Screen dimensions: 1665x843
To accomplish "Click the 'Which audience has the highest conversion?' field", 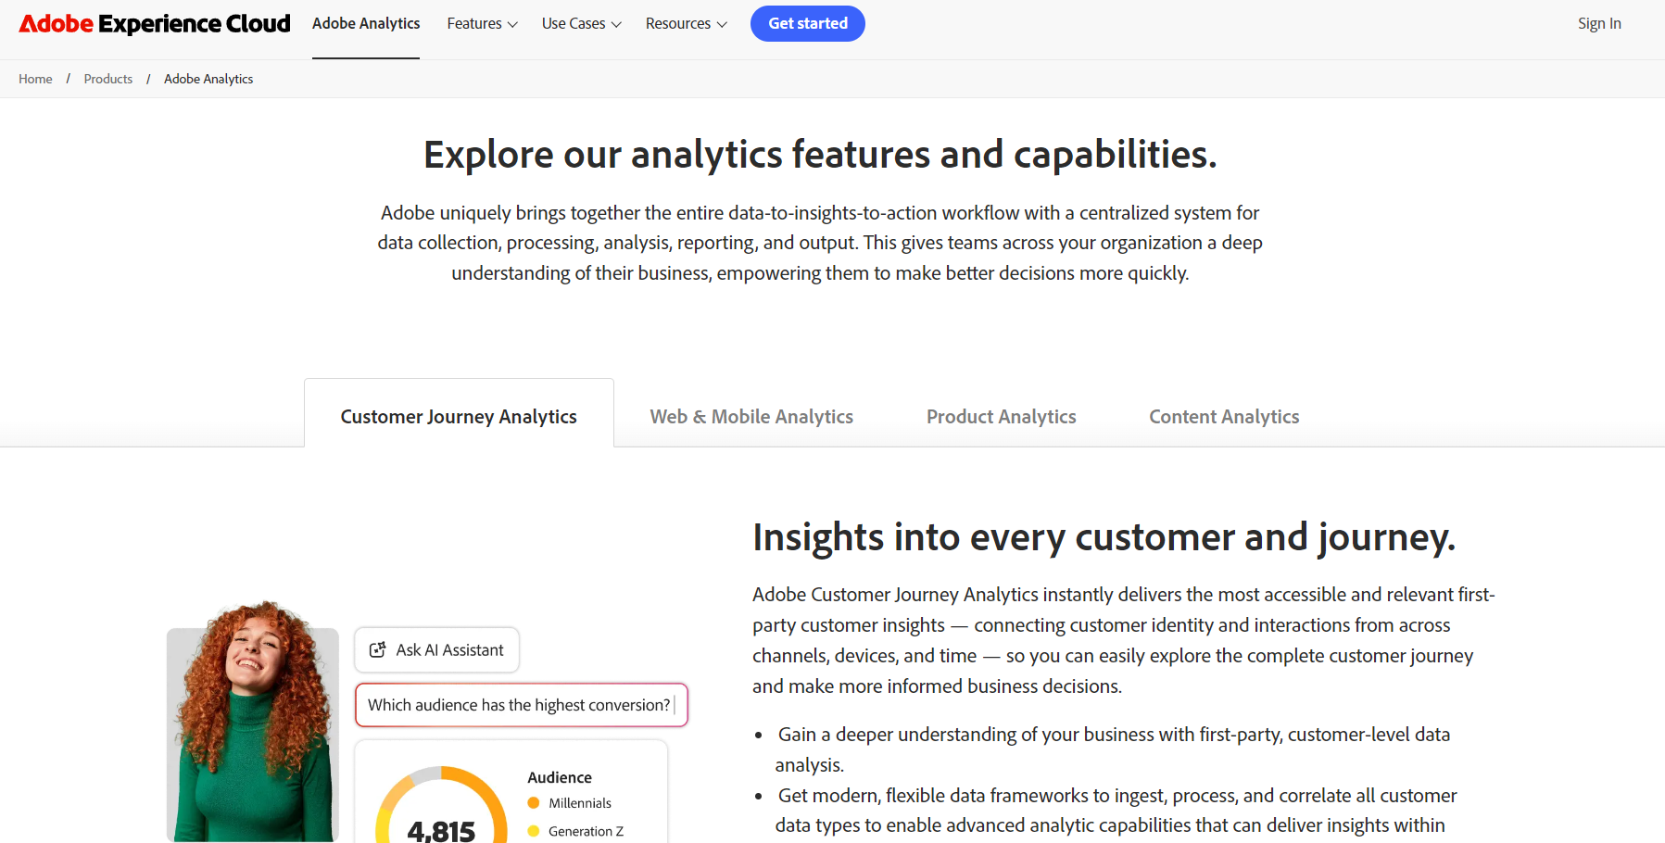I will coord(521,705).
